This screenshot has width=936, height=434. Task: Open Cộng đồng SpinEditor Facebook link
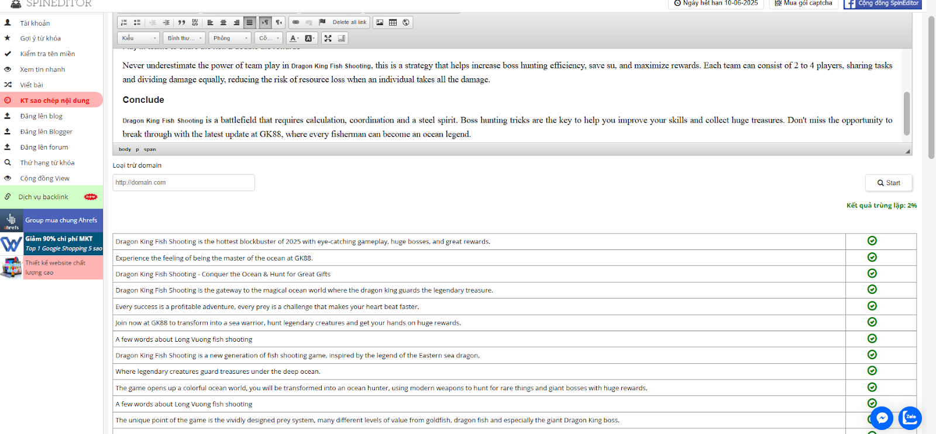(882, 4)
